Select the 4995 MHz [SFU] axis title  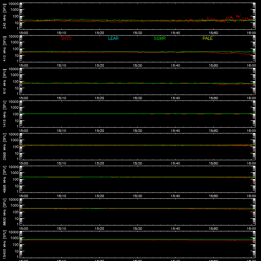click(x=5, y=179)
